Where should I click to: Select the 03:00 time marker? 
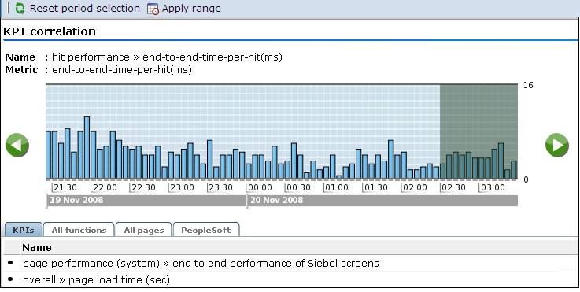click(493, 187)
